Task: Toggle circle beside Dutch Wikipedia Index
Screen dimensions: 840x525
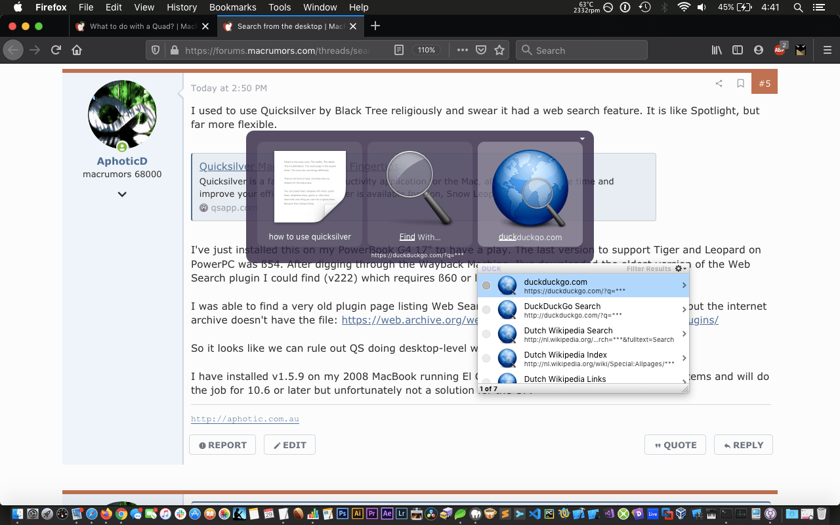Action: 486,358
